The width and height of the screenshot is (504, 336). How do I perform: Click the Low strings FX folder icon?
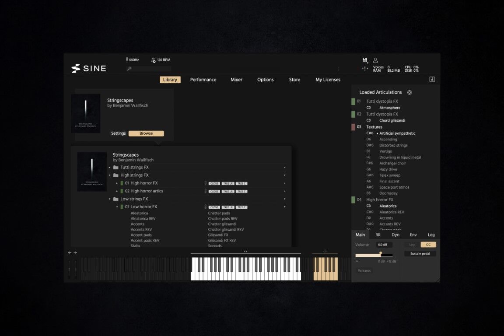[x=116, y=199]
